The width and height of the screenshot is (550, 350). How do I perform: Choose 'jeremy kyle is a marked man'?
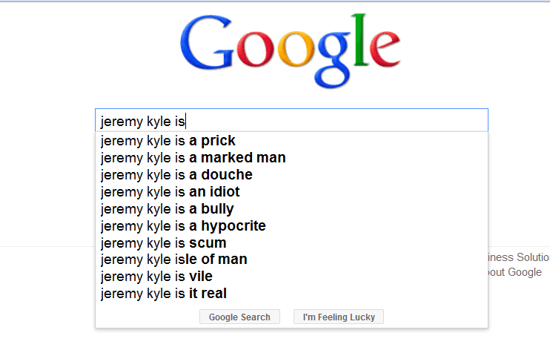click(291, 158)
